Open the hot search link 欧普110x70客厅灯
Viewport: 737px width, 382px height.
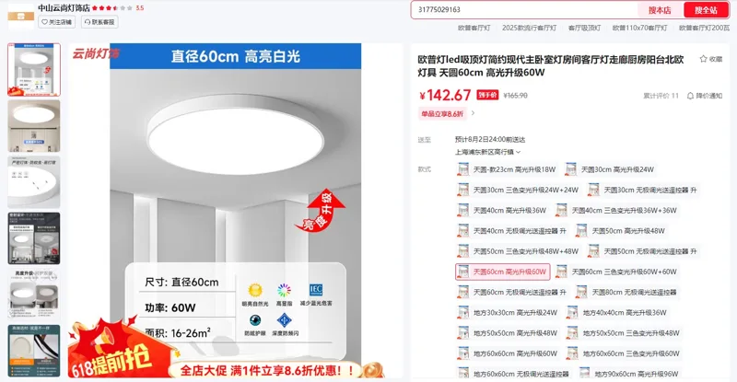[x=639, y=29]
